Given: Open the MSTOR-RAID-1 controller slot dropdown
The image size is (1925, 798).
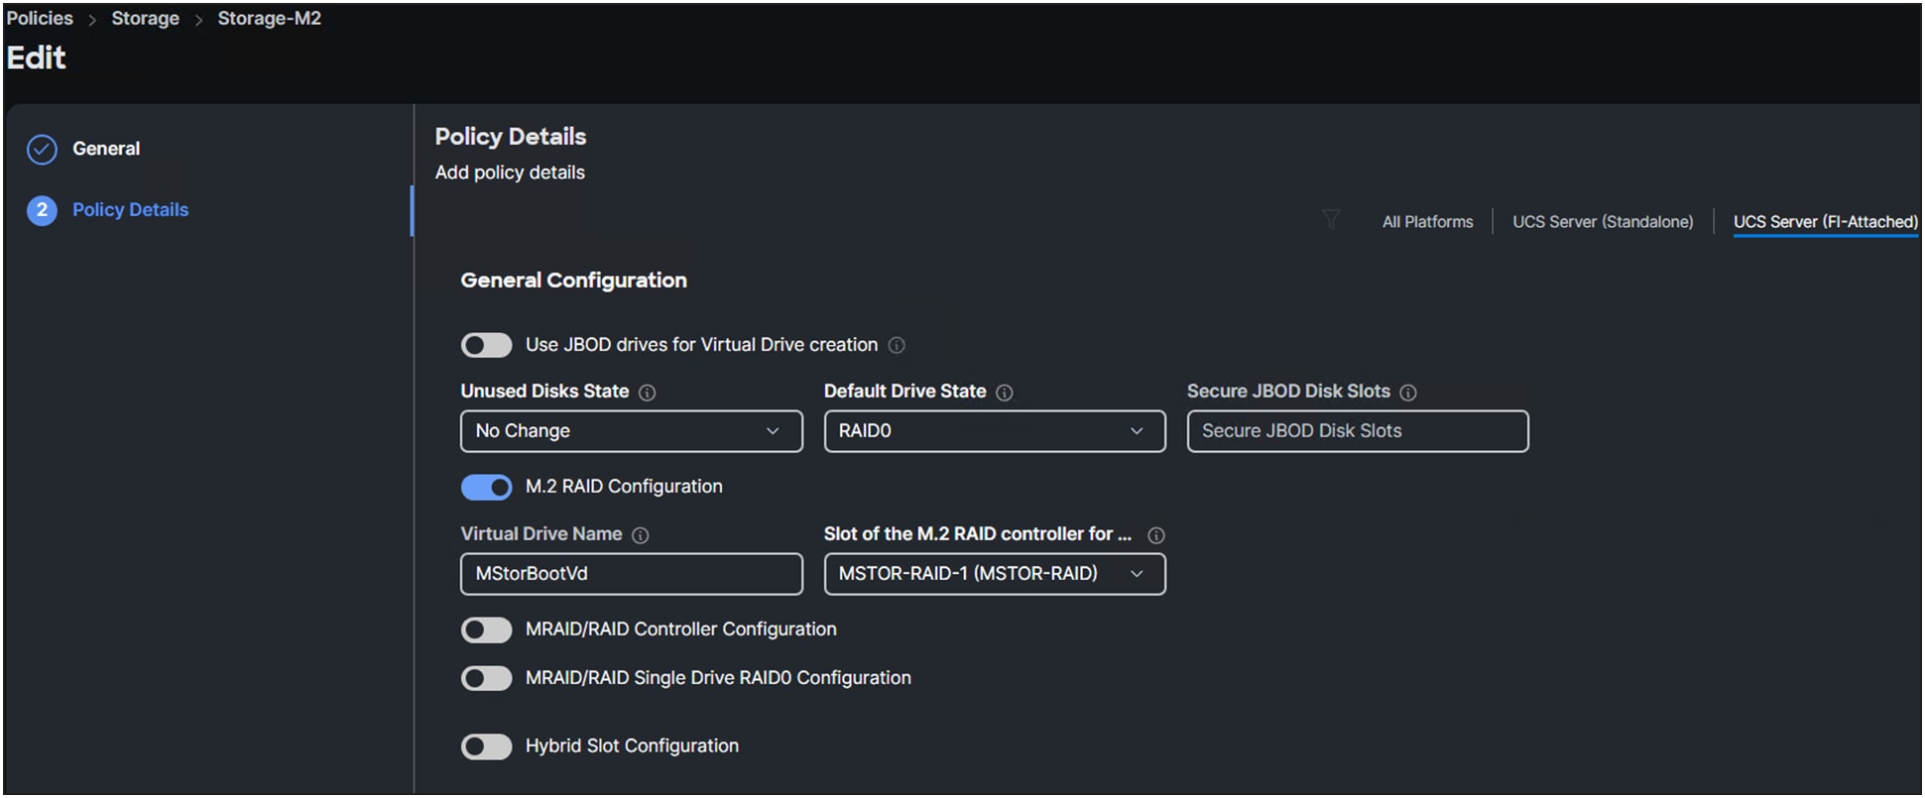Looking at the screenshot, I should [994, 574].
